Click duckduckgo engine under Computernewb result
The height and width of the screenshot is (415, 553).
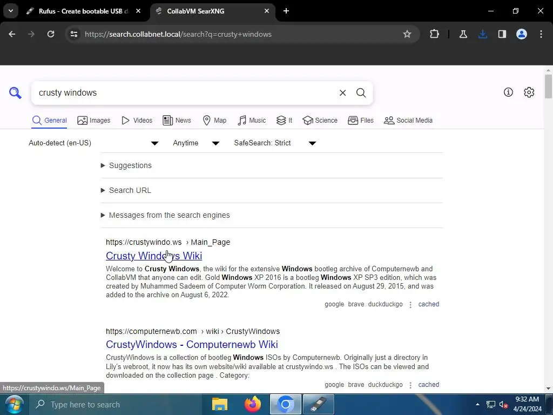point(385,385)
